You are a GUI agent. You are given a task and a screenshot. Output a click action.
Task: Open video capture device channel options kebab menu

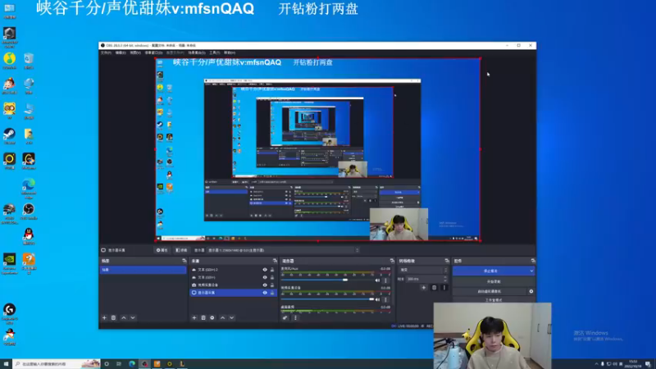point(385,299)
